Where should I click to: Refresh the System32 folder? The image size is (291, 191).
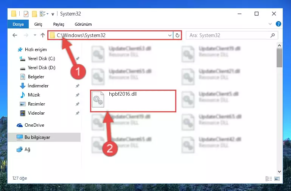pos(177,35)
